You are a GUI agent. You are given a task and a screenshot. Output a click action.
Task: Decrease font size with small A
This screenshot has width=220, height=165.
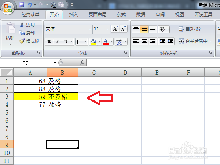(x=123, y=29)
